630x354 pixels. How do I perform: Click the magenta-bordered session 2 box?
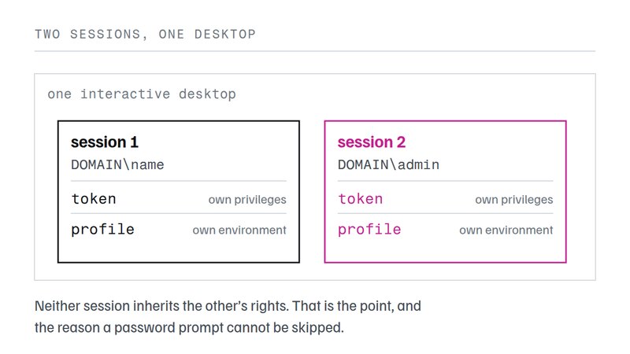445,192
